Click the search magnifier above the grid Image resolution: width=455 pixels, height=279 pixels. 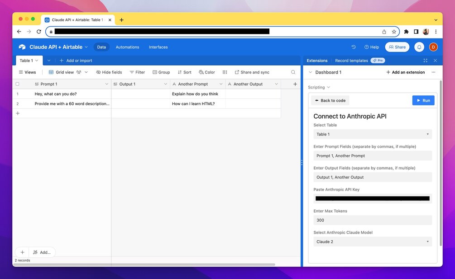click(292, 72)
